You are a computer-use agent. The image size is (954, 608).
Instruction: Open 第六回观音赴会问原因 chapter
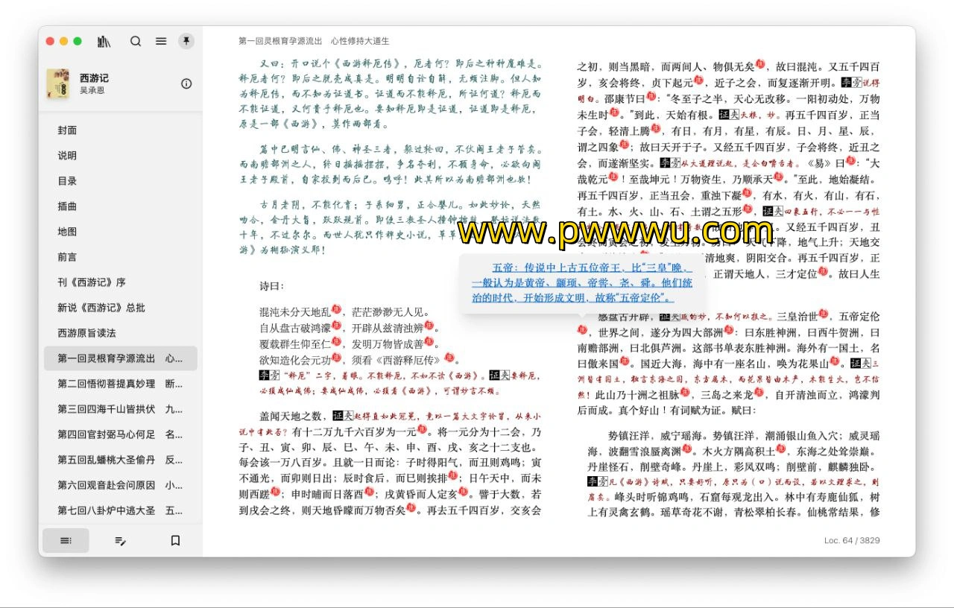pyautogui.click(x=121, y=485)
